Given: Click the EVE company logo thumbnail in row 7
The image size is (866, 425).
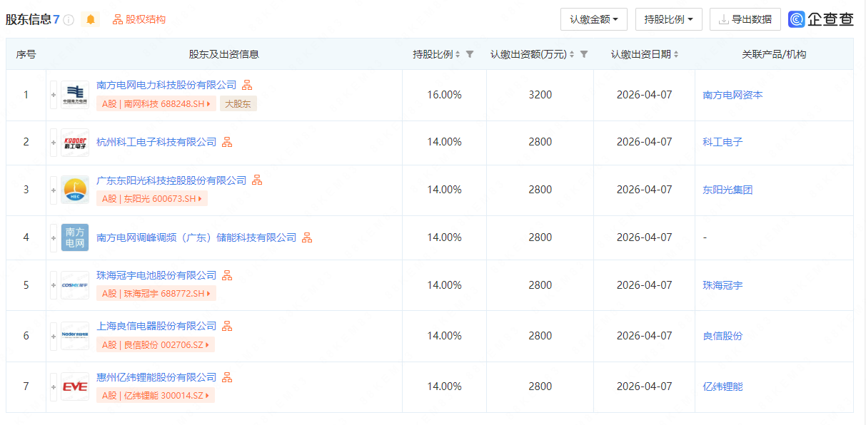Looking at the screenshot, I should 74,386.
